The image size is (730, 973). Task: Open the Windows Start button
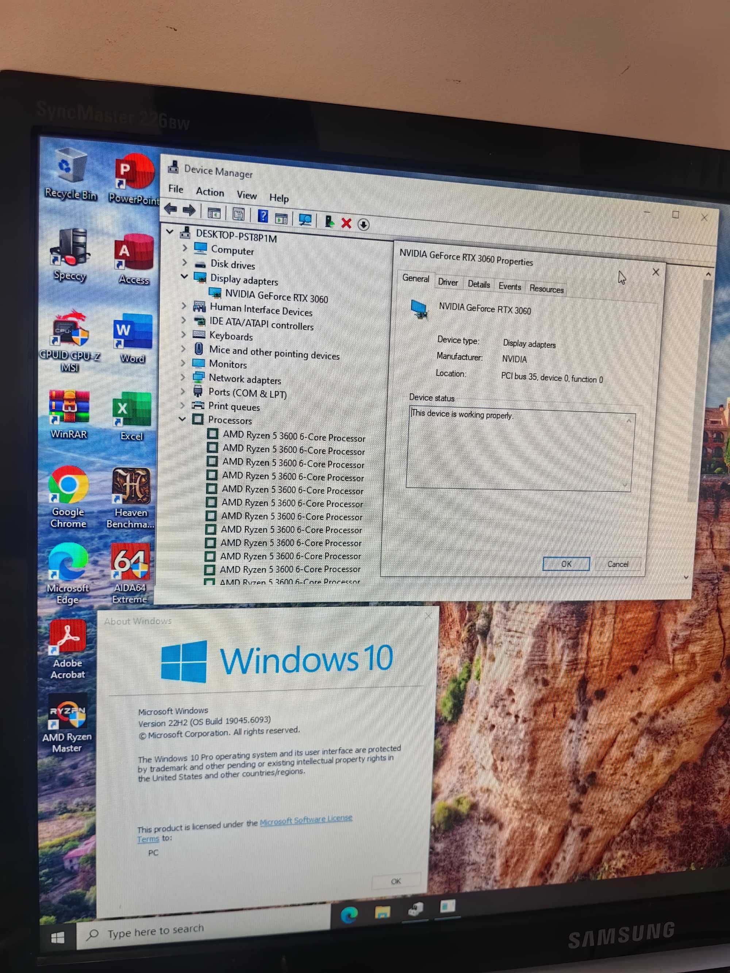point(58,938)
